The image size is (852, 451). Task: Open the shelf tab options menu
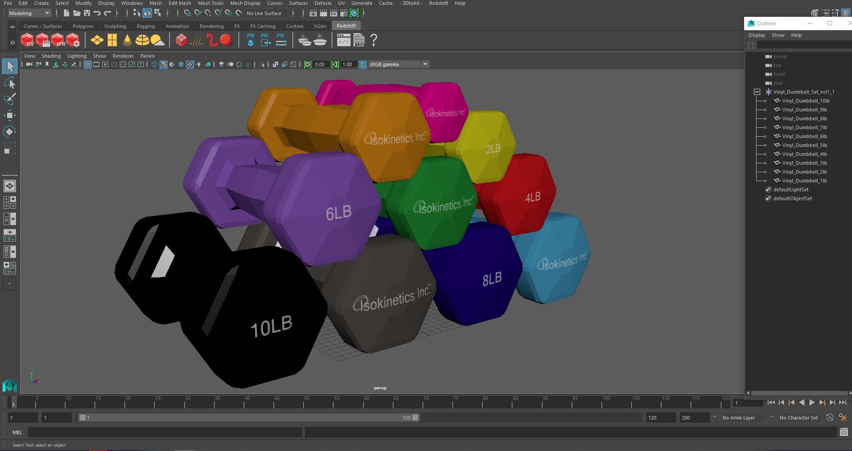pyautogui.click(x=12, y=27)
